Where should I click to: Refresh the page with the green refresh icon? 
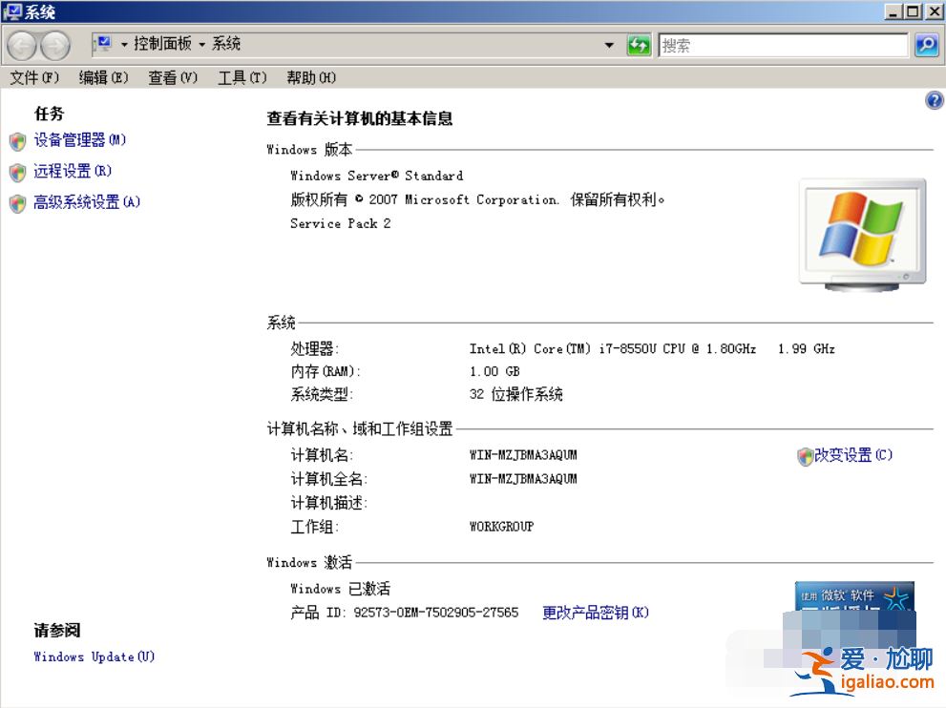click(x=639, y=45)
